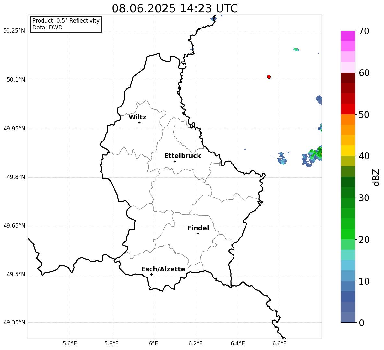
Task: Click the 5.8°E longitude label
Action: pos(112,344)
